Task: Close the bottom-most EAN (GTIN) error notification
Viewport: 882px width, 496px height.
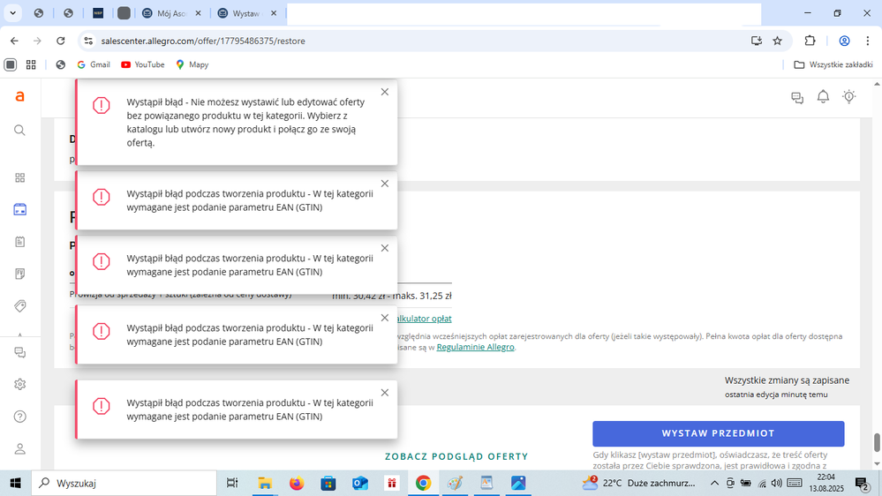Action: [x=385, y=393]
